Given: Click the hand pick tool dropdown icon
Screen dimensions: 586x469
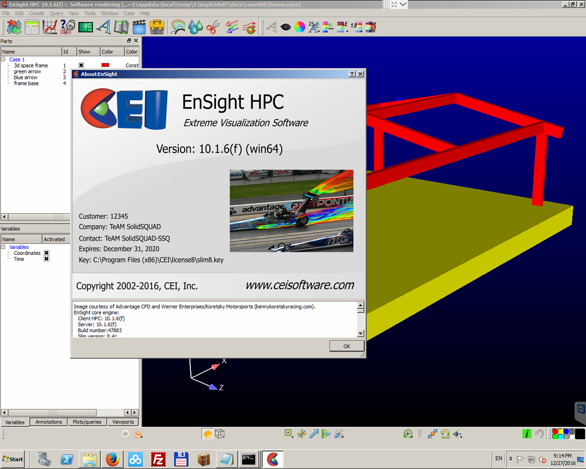Looking at the screenshot, I should pos(139,434).
